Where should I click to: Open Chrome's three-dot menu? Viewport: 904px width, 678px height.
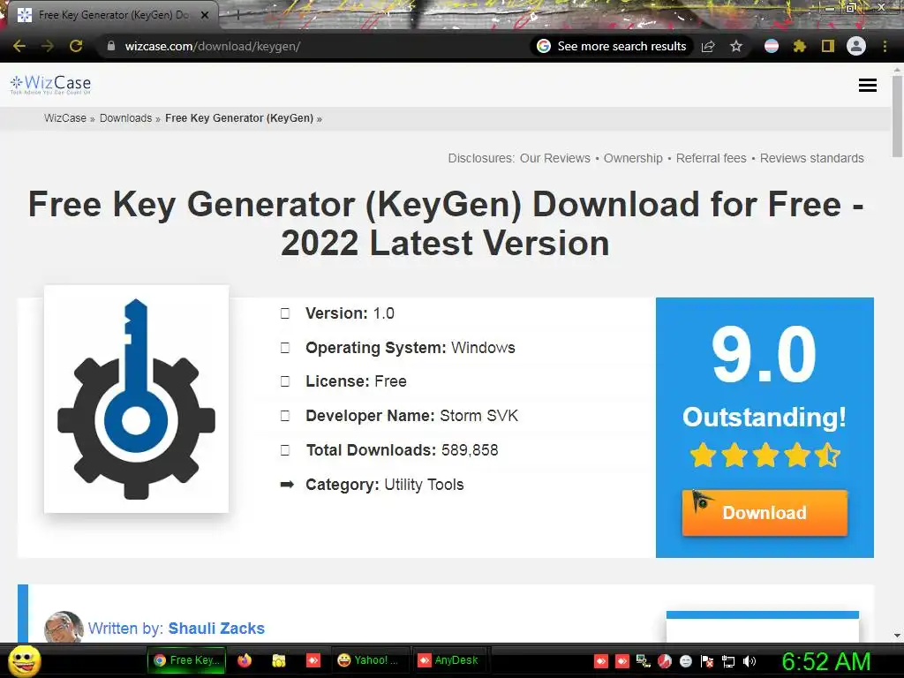point(885,46)
